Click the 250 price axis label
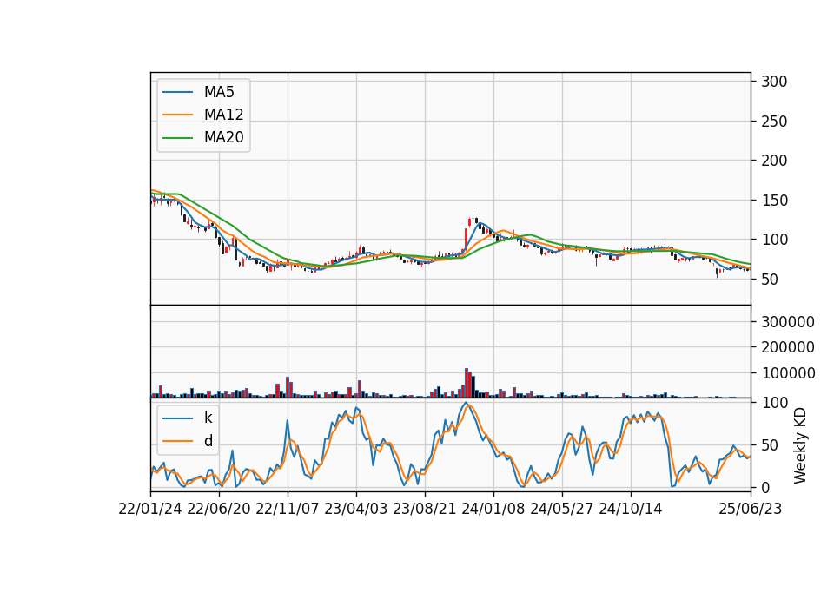Screen dimensions: 834x599 (774, 122)
